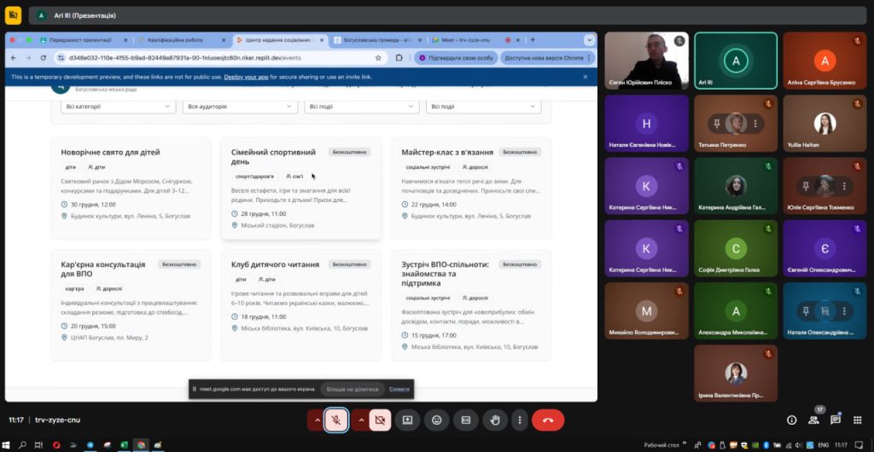Open the "Всі категорії" dropdown
874x452 pixels.
pos(118,107)
